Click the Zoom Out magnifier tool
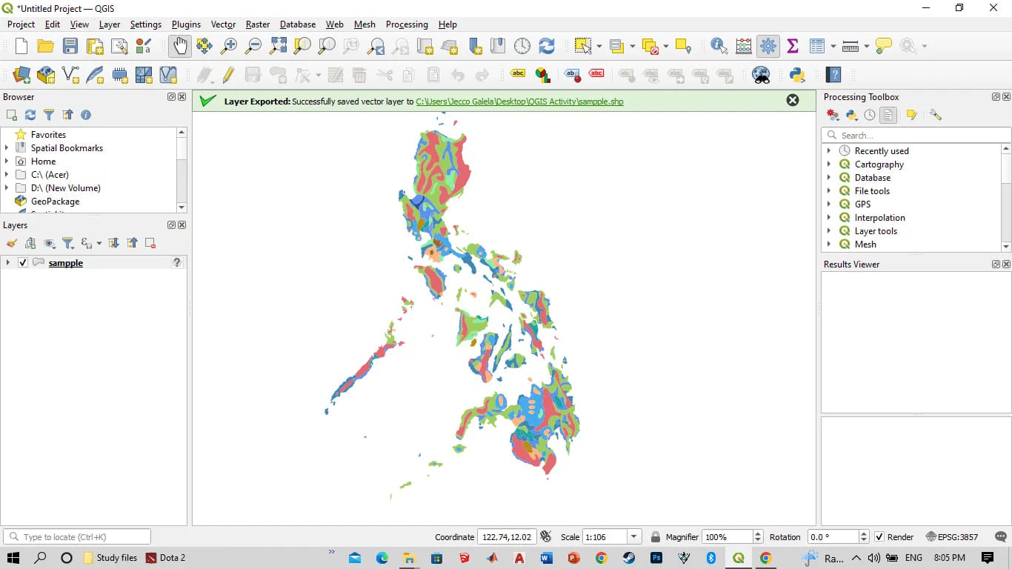 click(253, 46)
